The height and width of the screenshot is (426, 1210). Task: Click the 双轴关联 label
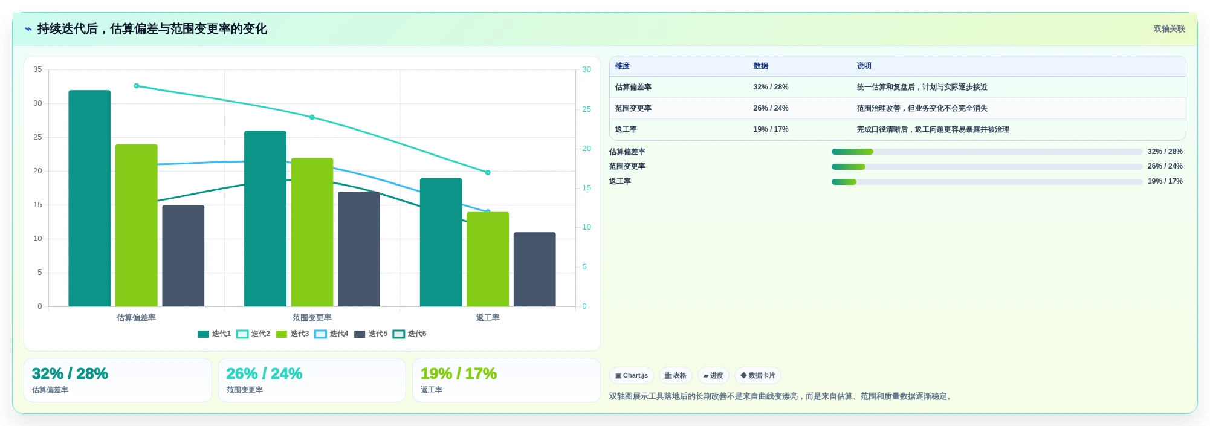[1169, 29]
